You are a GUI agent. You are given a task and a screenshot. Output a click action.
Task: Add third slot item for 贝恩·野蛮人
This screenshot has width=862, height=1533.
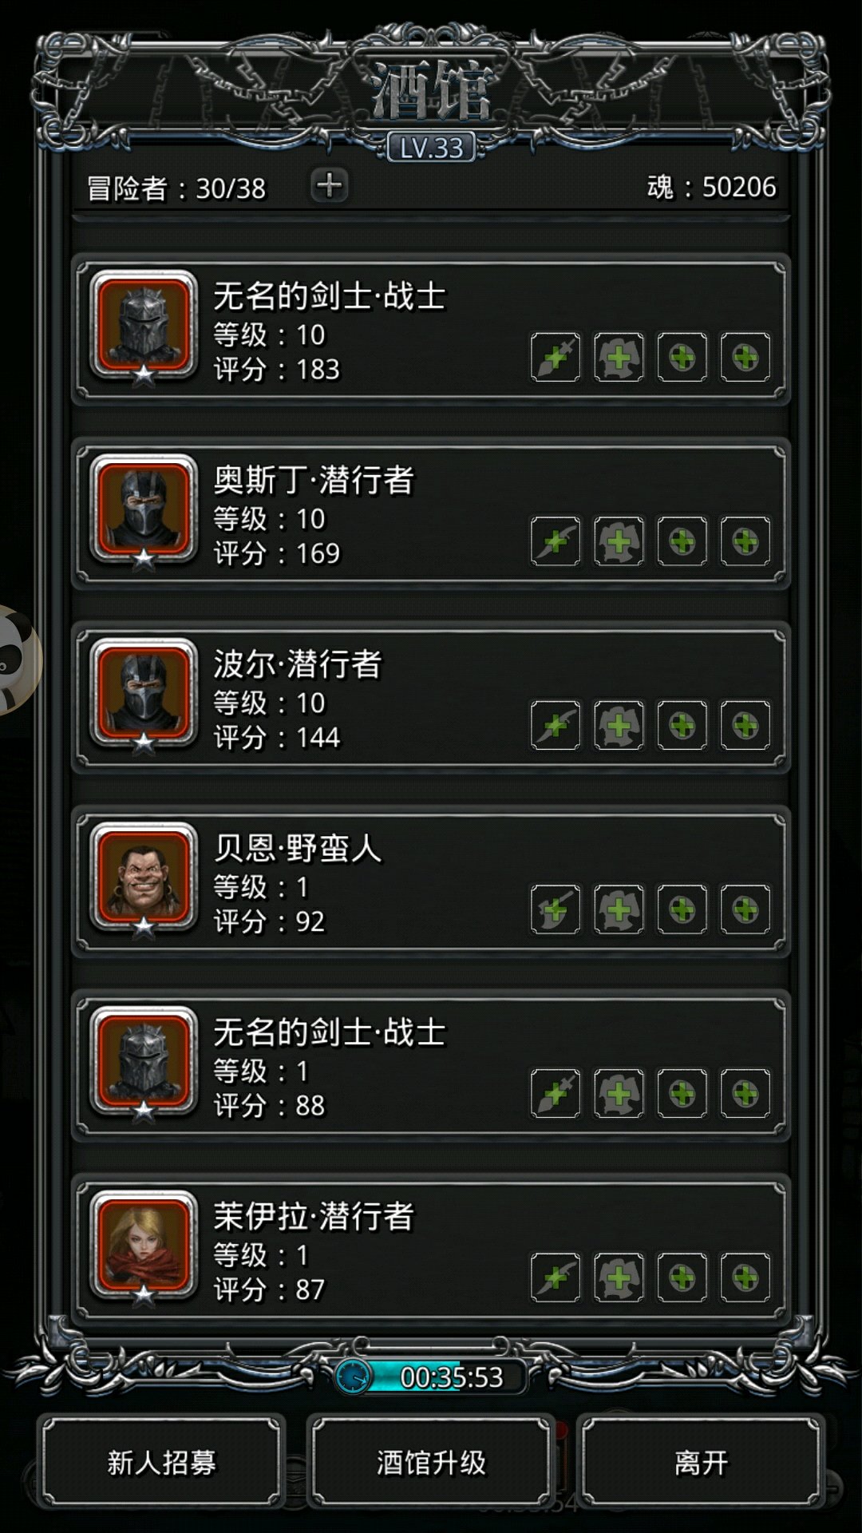tap(682, 909)
